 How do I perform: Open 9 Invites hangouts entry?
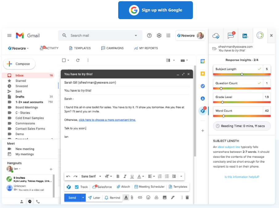coord(30,179)
